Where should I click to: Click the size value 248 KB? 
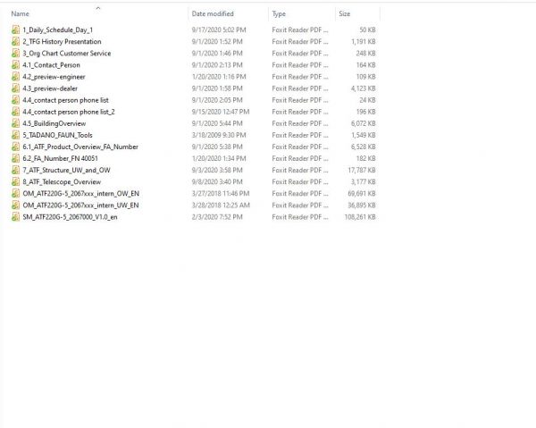[x=365, y=54]
